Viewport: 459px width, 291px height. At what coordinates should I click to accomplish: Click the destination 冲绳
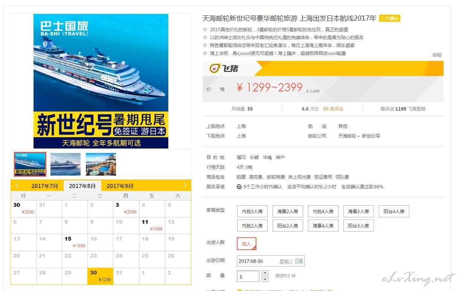[267, 158]
